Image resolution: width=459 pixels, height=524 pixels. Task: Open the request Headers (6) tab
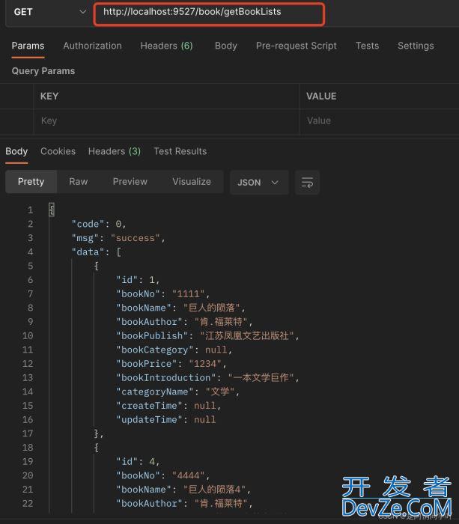[x=166, y=46]
